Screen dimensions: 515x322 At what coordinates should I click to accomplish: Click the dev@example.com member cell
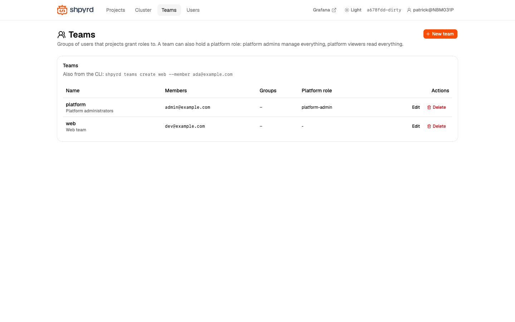pos(185,126)
